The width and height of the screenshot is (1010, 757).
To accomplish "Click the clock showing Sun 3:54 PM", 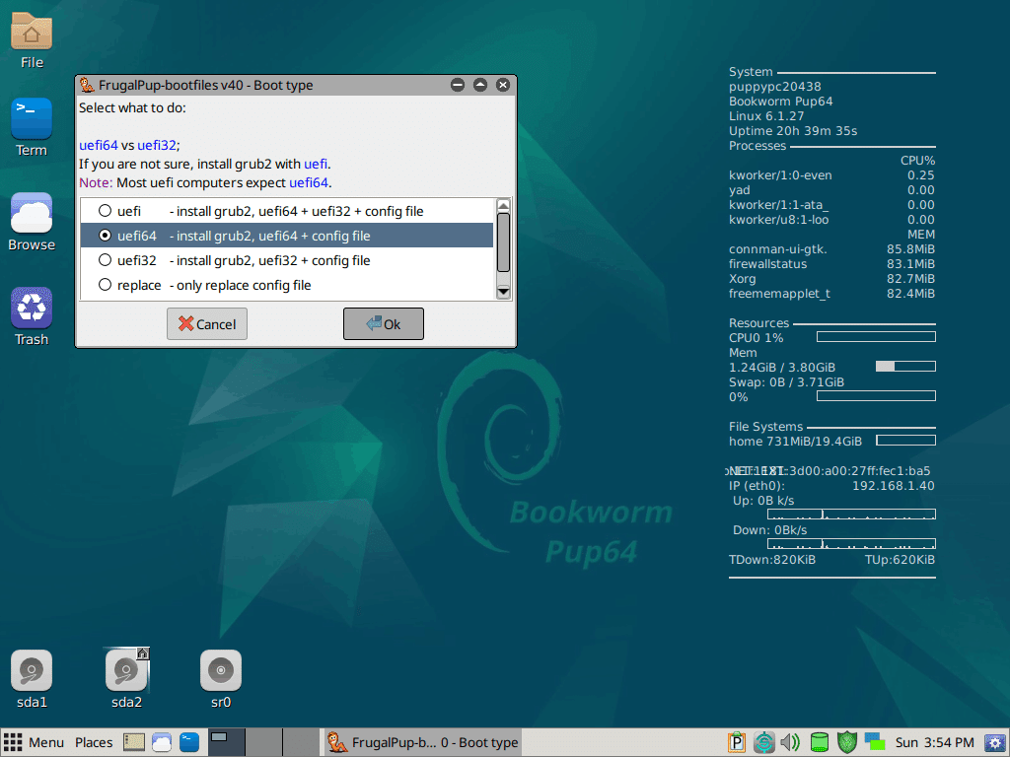I will point(934,742).
